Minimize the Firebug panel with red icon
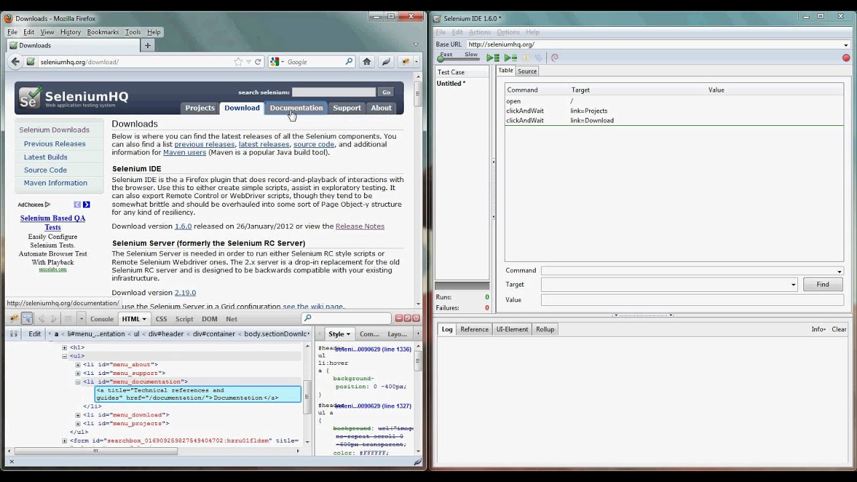The image size is (857, 482). click(x=399, y=319)
